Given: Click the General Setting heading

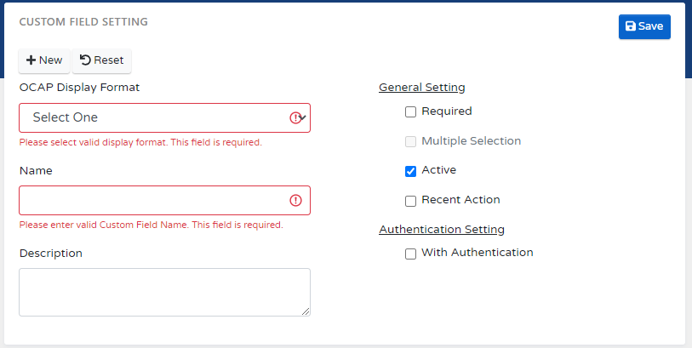Looking at the screenshot, I should click(421, 87).
